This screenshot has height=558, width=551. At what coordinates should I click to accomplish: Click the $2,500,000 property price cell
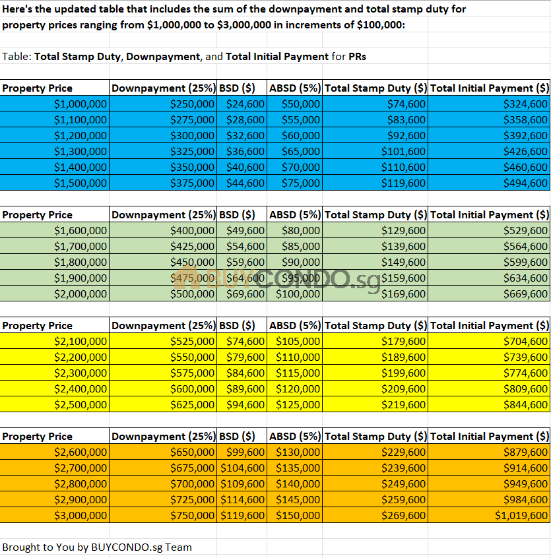click(x=55, y=404)
